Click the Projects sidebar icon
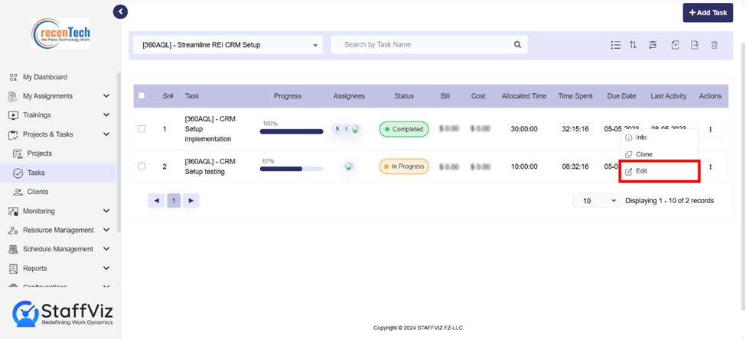Screen dimensions: 746x339 pyautogui.click(x=18, y=153)
